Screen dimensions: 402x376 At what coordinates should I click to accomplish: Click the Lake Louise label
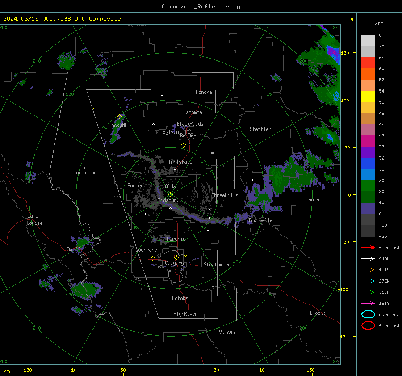point(34,220)
